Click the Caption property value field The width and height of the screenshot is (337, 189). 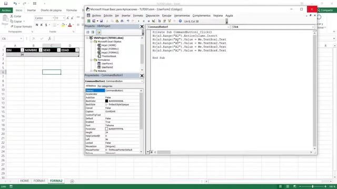tap(122, 111)
